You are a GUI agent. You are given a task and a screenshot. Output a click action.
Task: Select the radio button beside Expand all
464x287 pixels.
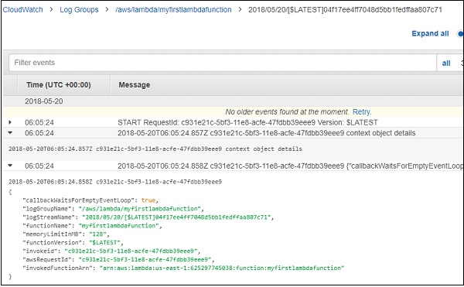[460, 34]
